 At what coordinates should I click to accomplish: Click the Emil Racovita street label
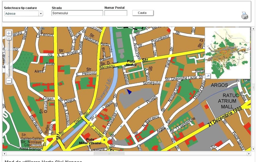click(36, 125)
